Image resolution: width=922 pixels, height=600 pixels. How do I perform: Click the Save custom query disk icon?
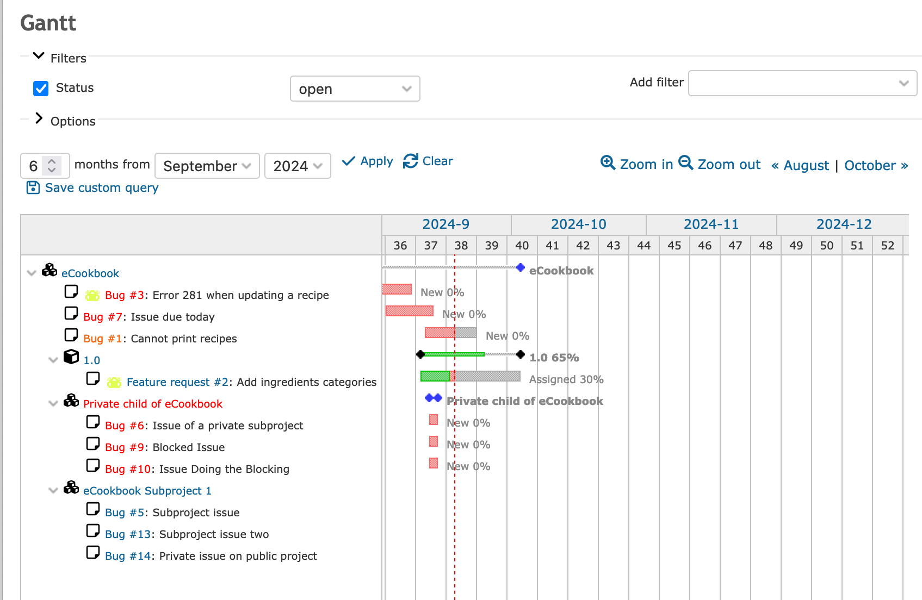(x=32, y=187)
